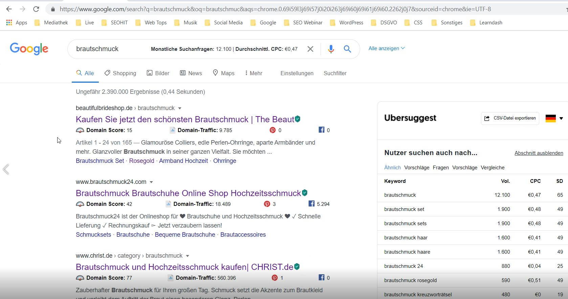The height and width of the screenshot is (299, 568).
Task: Click the Abschnitt ausblenden link
Action: point(539,153)
